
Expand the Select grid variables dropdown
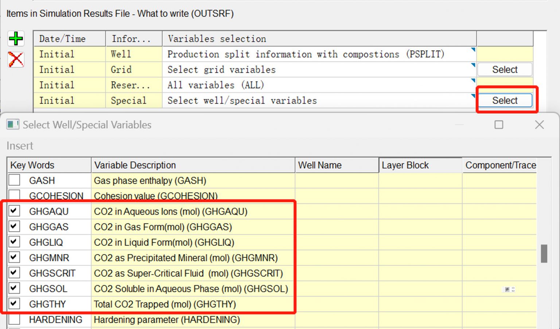pos(473,65)
